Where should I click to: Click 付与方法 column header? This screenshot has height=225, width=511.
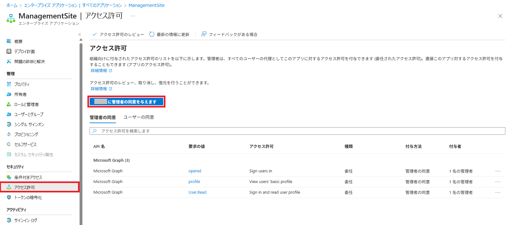(414, 146)
